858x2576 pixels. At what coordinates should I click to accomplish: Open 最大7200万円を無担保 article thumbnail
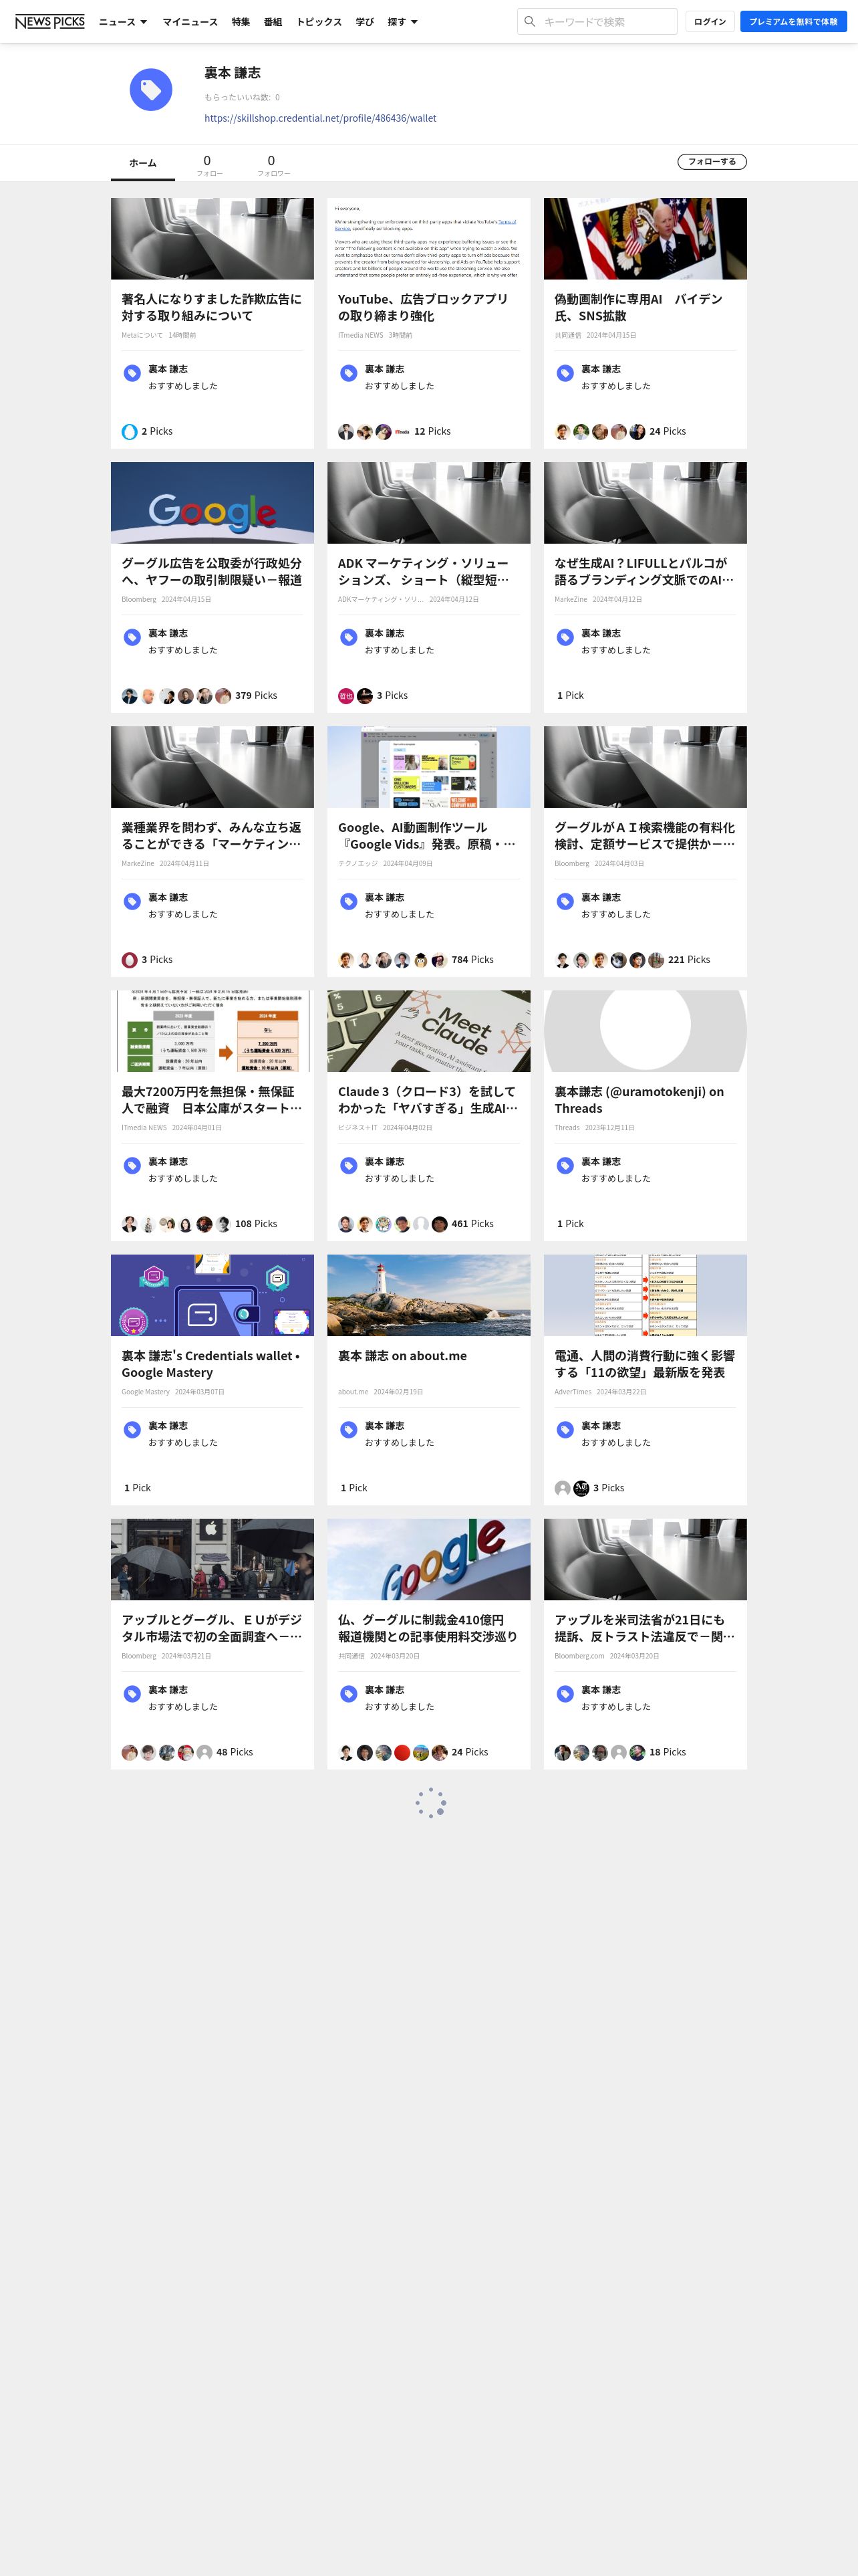(212, 1030)
